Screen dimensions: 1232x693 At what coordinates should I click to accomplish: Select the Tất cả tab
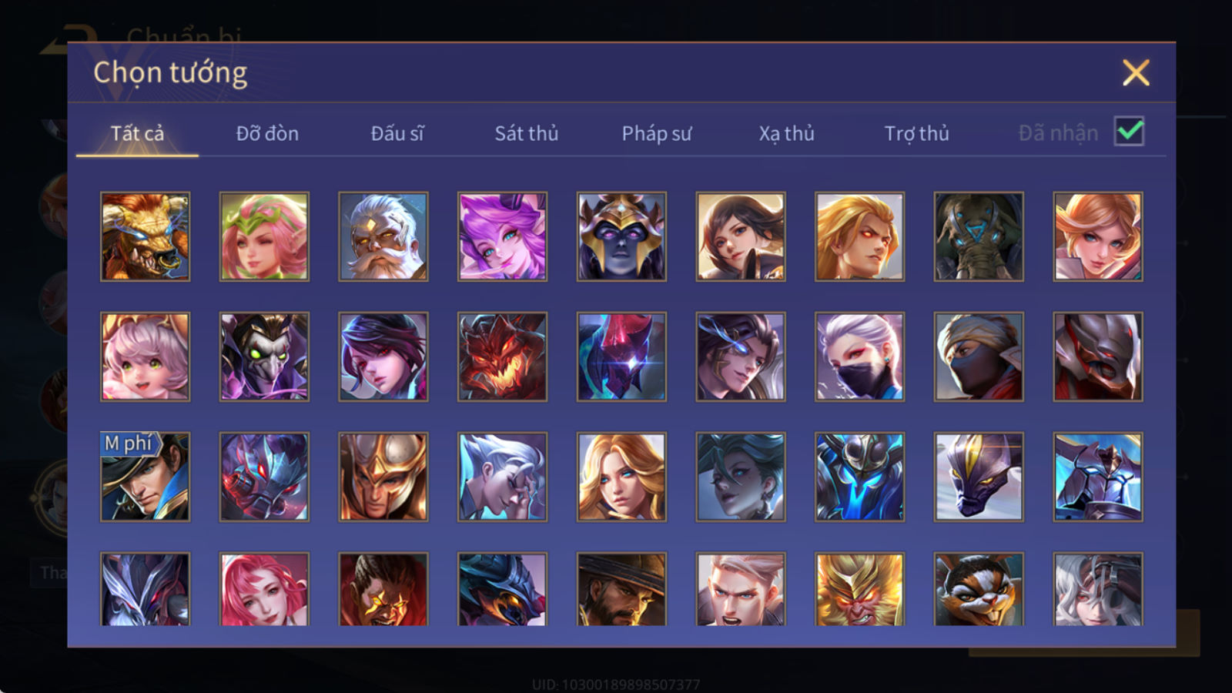(x=137, y=133)
